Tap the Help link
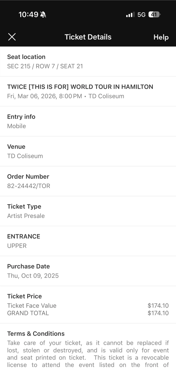176x383 pixels. [161, 37]
